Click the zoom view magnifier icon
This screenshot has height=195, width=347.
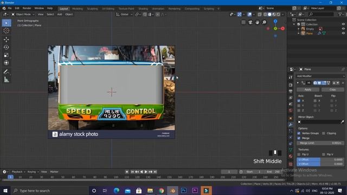[264, 22]
